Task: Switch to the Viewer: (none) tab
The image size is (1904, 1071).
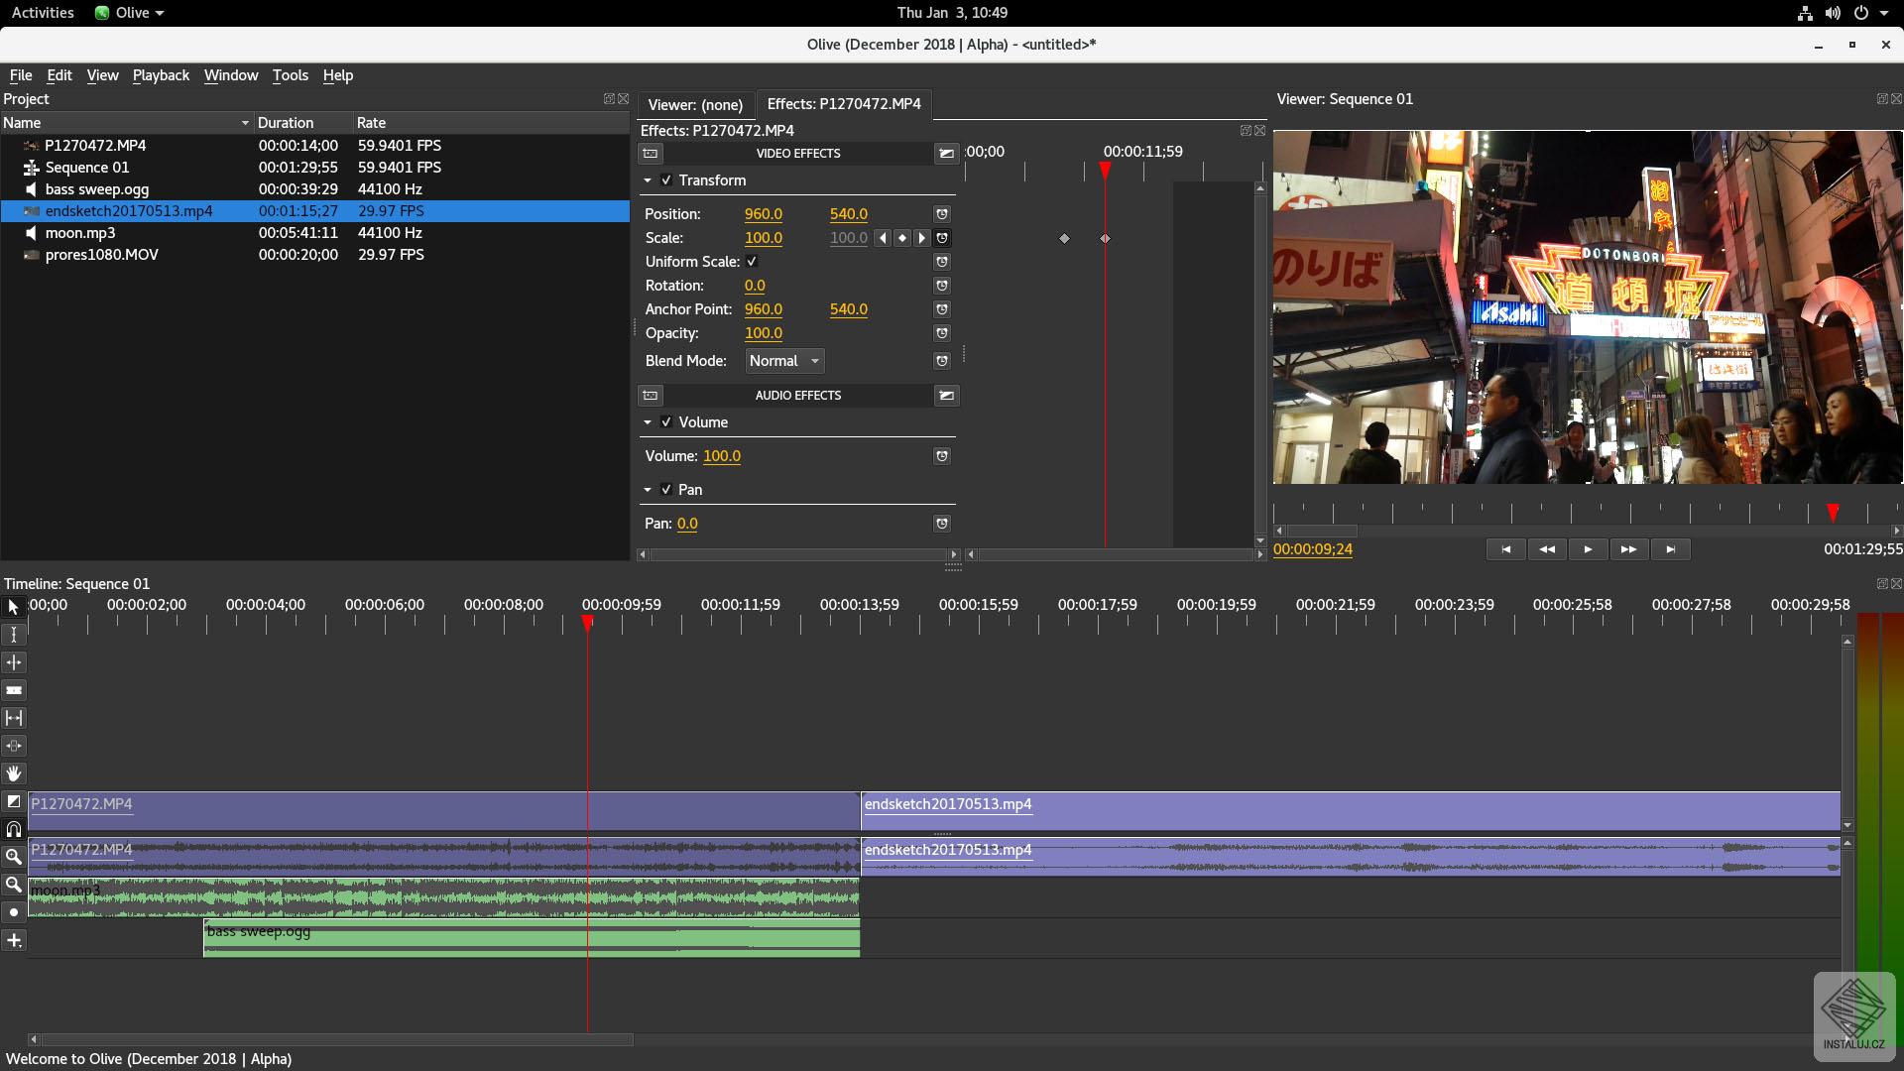Action: (x=694, y=104)
